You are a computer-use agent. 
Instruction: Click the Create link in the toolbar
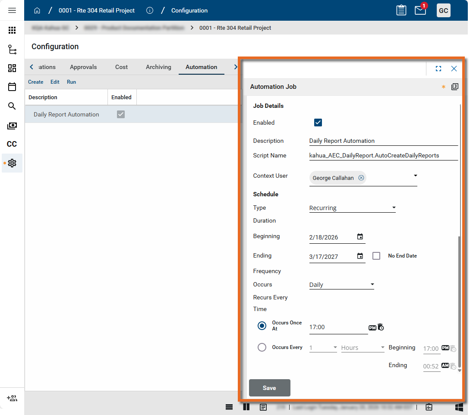coord(36,82)
